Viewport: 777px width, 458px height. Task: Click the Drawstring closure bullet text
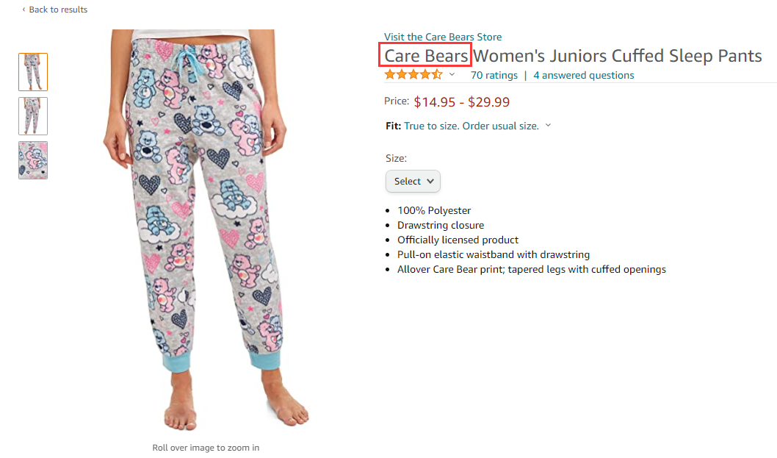(x=441, y=225)
